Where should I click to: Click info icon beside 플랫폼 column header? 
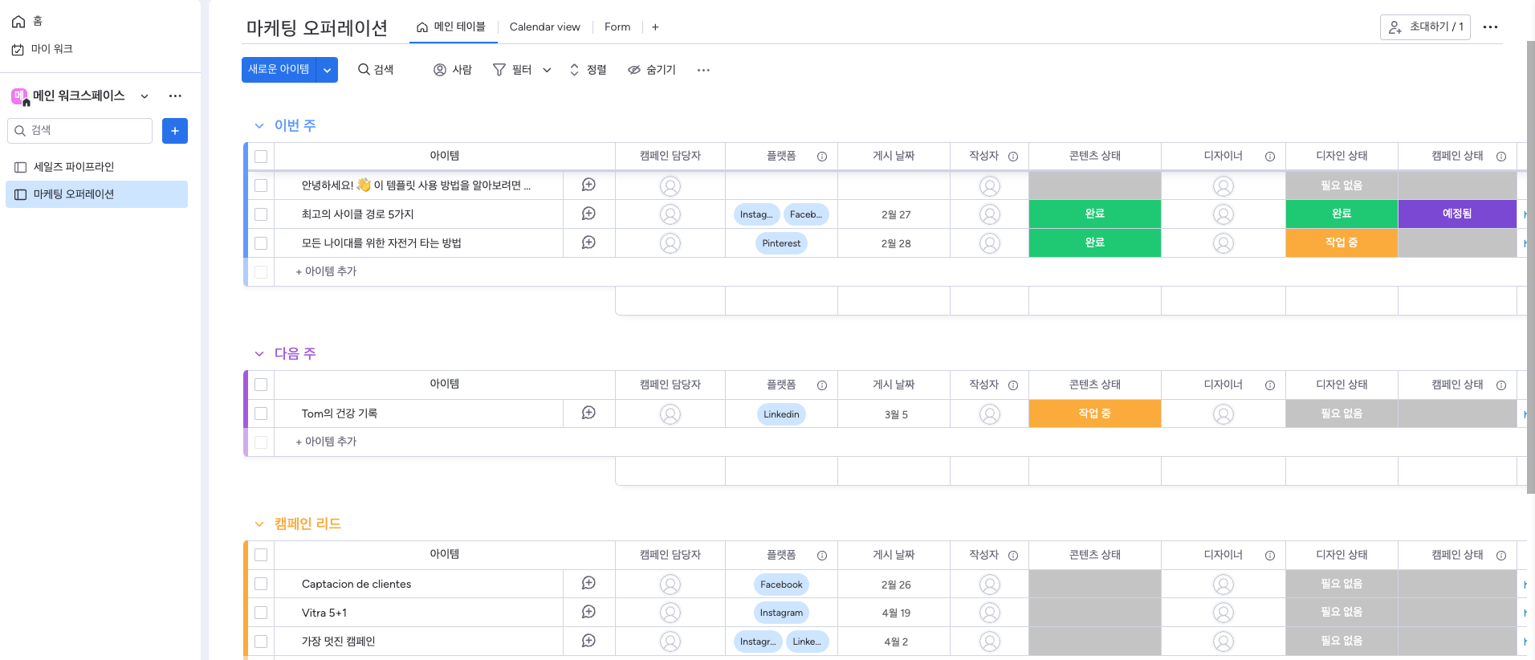coord(822,157)
